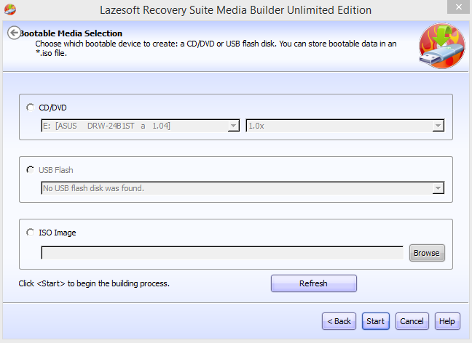Click the CD/DVD option label text
The width and height of the screenshot is (472, 343).
(52, 108)
